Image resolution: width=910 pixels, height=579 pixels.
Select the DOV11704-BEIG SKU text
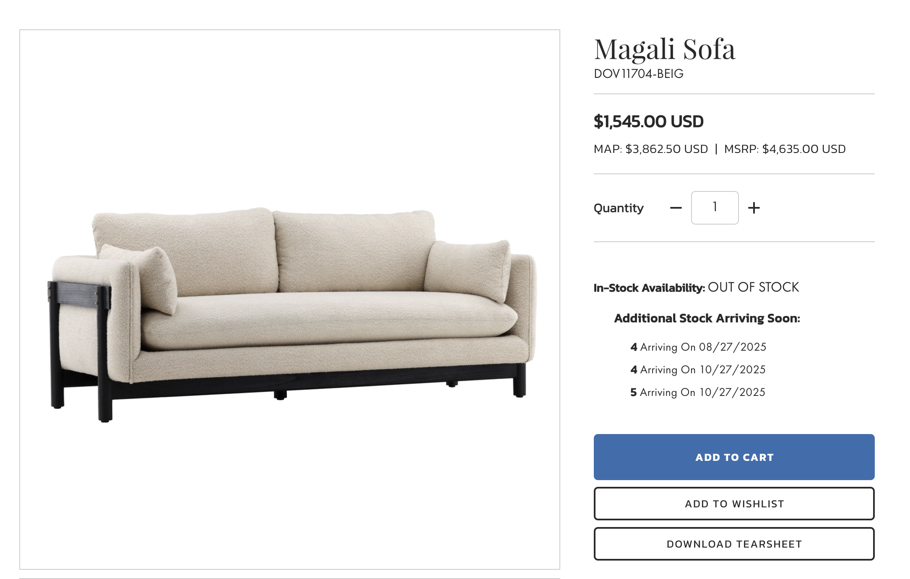pyautogui.click(x=639, y=74)
